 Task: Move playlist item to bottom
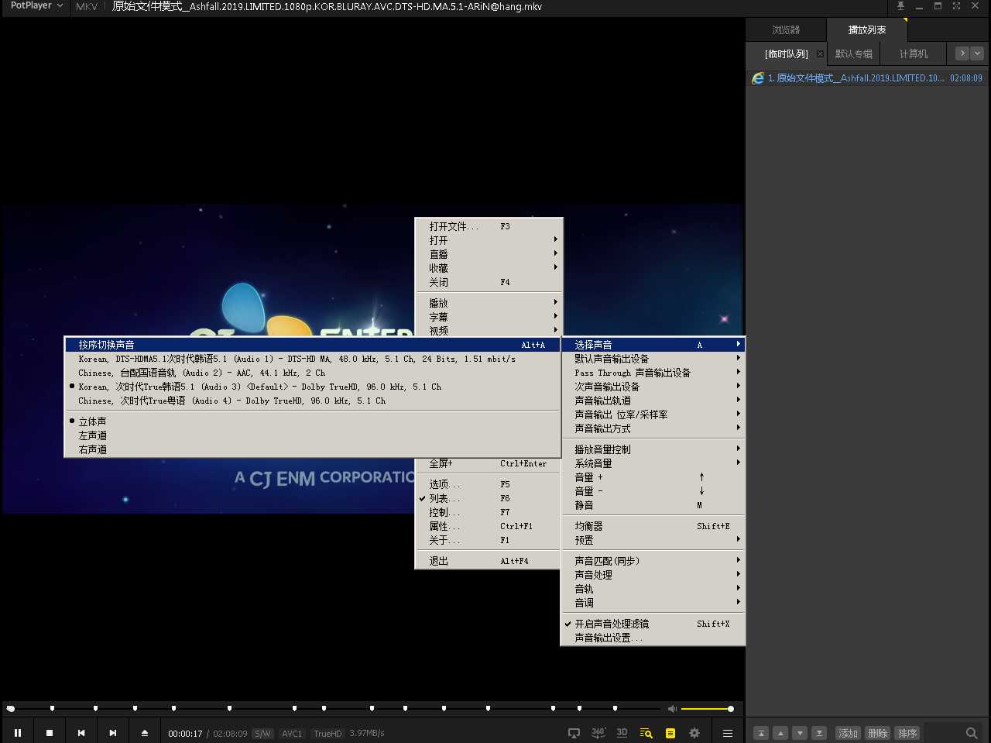tap(819, 733)
